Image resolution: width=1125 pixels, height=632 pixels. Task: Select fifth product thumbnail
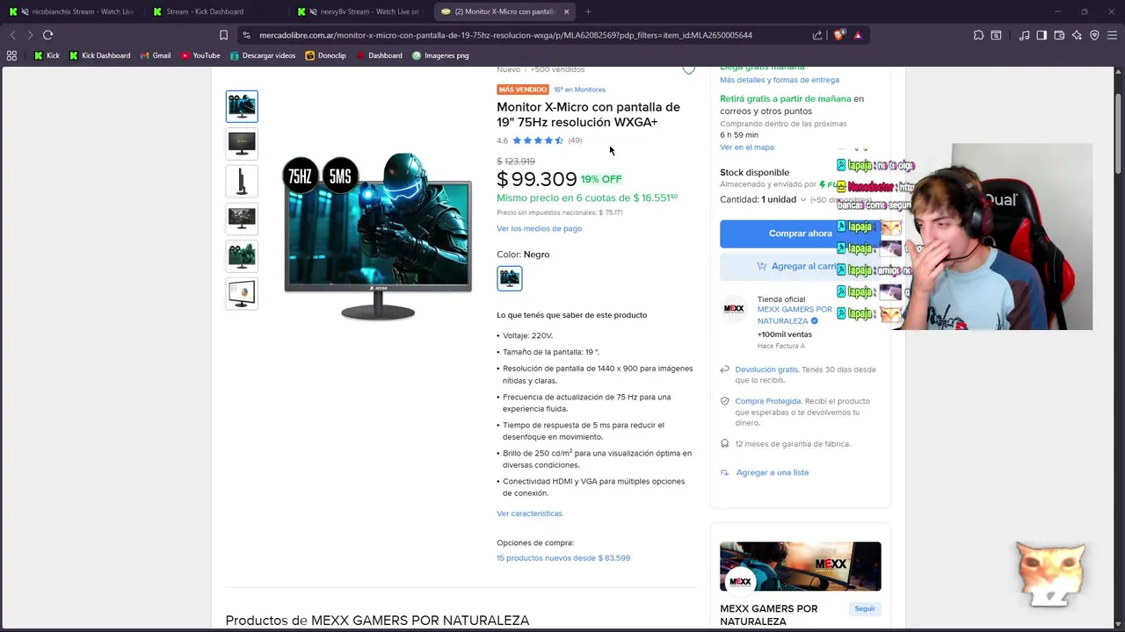[242, 256]
